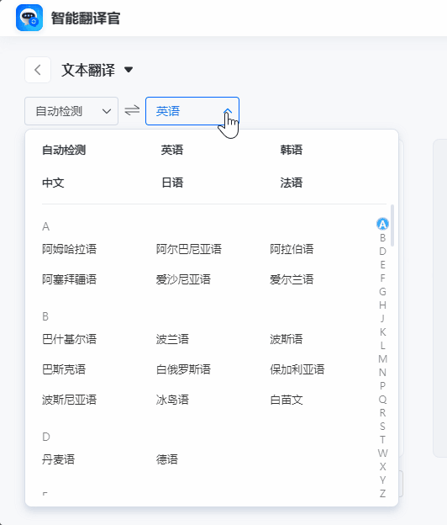
Task: Choose 阿尔巴尼亚语 language
Action: click(x=189, y=249)
